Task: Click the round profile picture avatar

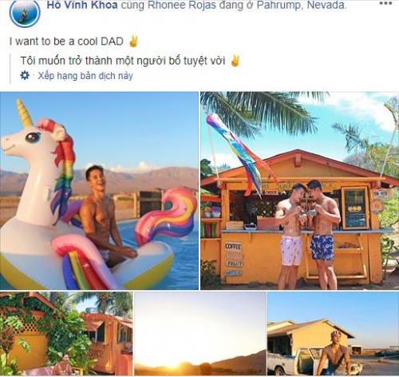Action: [x=25, y=13]
